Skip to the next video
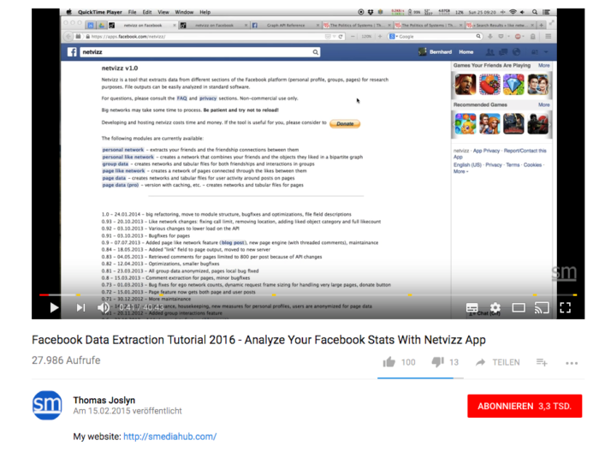Screen dimensions: 599x452 coord(80,307)
